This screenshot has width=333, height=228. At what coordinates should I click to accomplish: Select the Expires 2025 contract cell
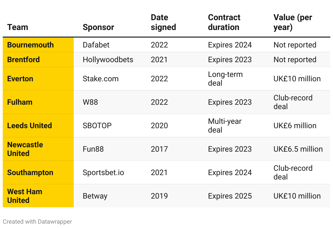pyautogui.click(x=230, y=196)
